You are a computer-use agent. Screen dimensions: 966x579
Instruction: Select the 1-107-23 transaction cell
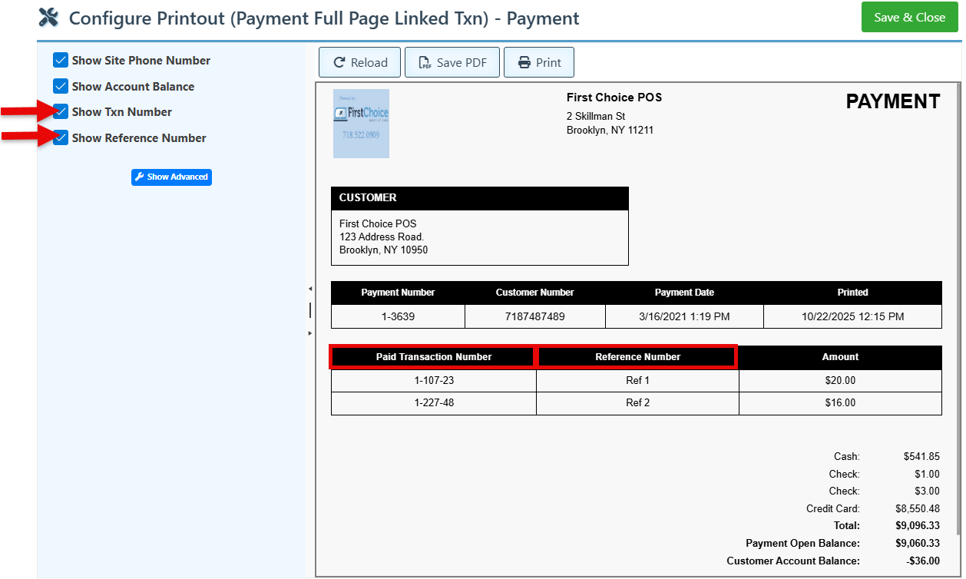coord(433,381)
